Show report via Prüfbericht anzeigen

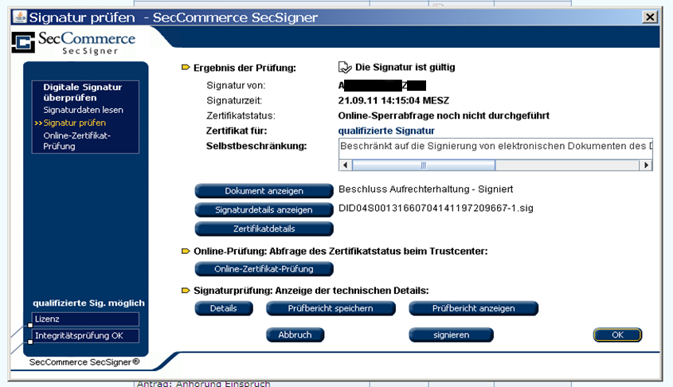tap(473, 308)
